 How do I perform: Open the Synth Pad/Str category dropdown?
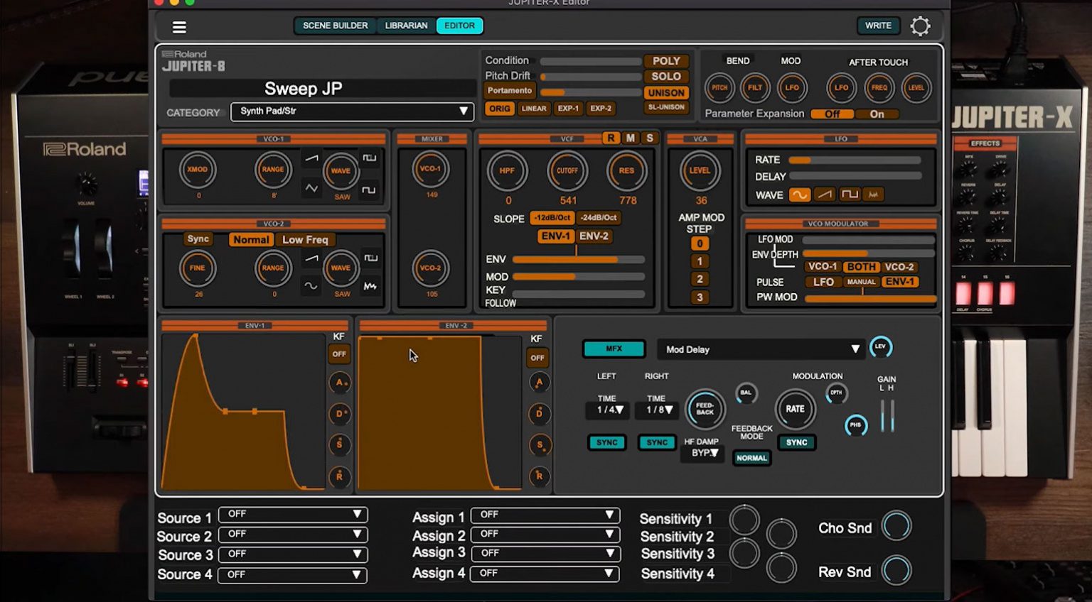(x=353, y=111)
